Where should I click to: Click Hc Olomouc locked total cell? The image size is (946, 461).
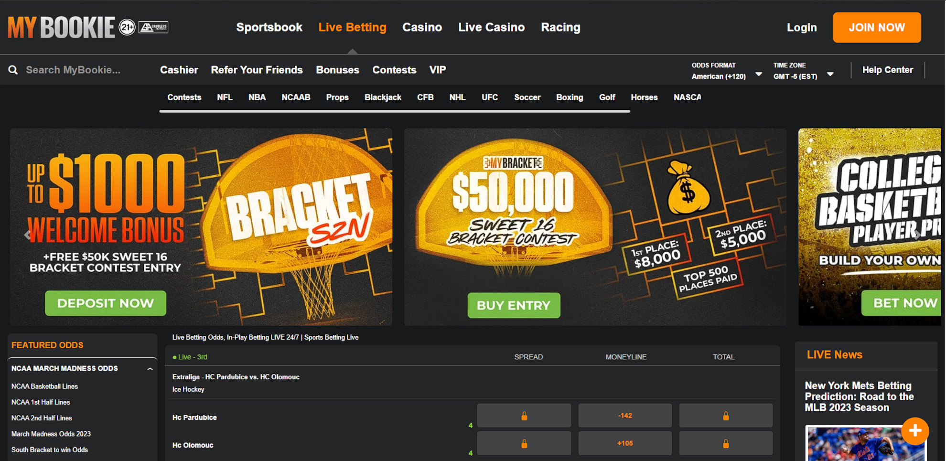pos(726,443)
